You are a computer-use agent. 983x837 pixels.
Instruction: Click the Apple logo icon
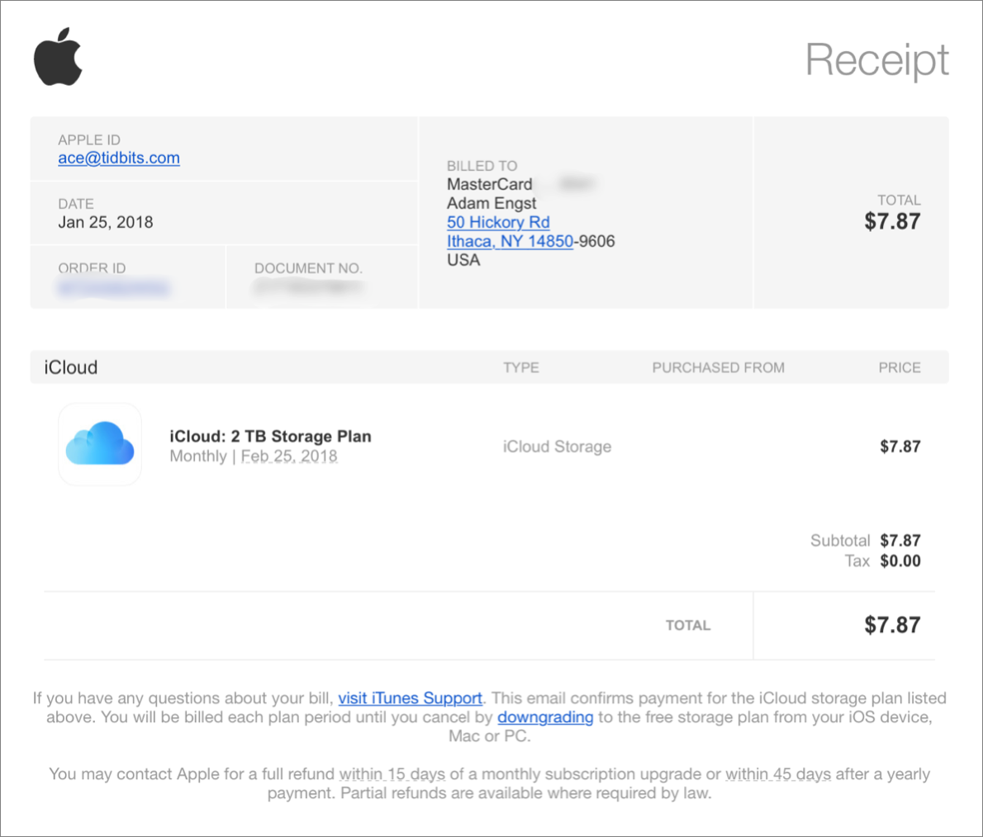[x=58, y=56]
